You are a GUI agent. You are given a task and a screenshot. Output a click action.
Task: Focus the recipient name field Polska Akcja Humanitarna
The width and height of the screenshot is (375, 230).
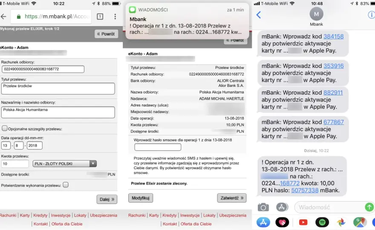click(58, 112)
